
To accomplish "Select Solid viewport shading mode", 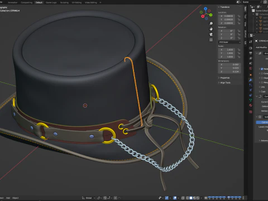I will point(191,198).
